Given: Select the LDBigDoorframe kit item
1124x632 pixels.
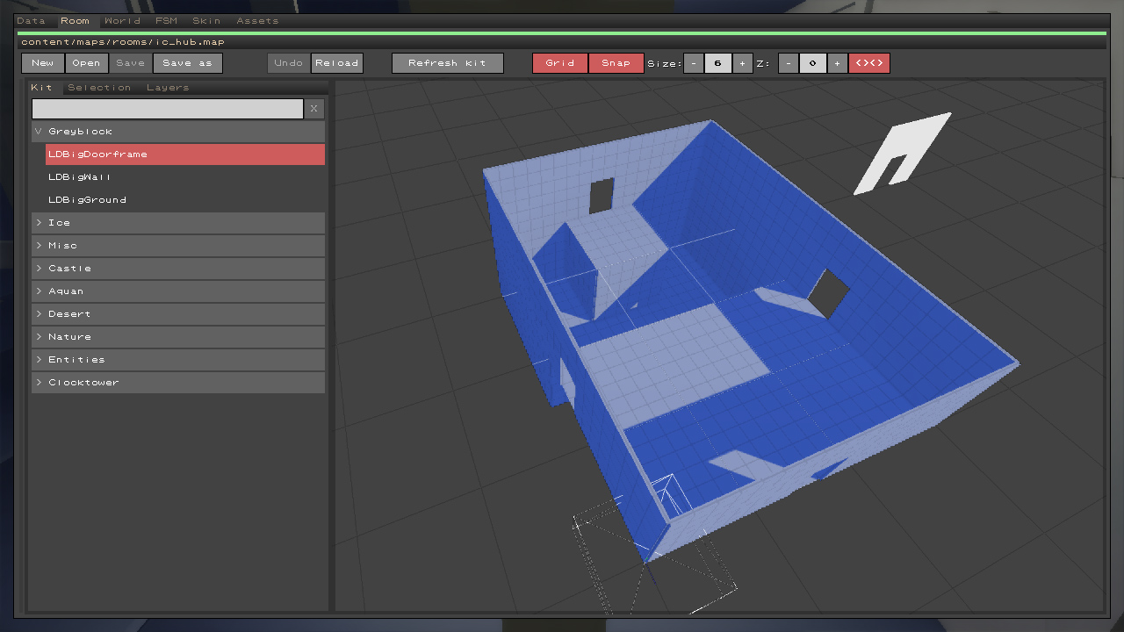Looking at the screenshot, I should tap(185, 154).
